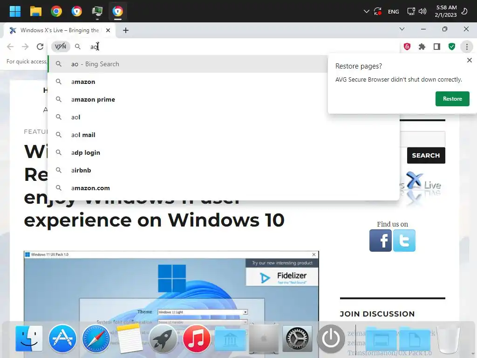Open the Twitter page link icon
The height and width of the screenshot is (358, 477).
coord(404,241)
